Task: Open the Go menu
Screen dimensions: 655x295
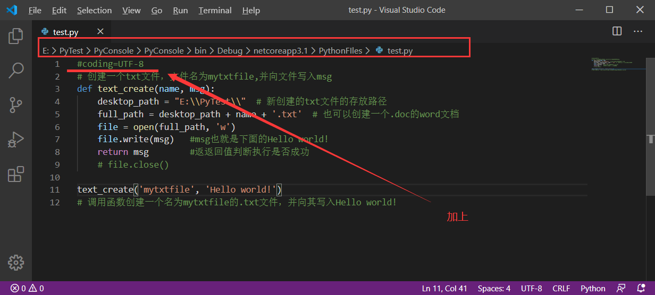Action: [157, 10]
